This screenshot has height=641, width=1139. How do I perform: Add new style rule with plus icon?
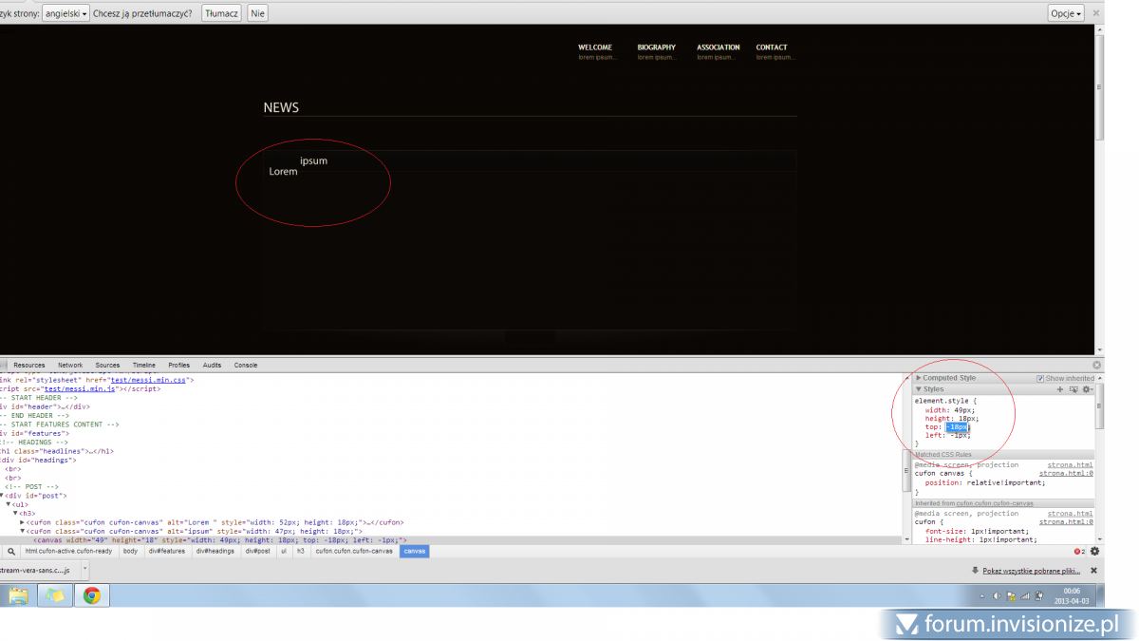point(1060,389)
